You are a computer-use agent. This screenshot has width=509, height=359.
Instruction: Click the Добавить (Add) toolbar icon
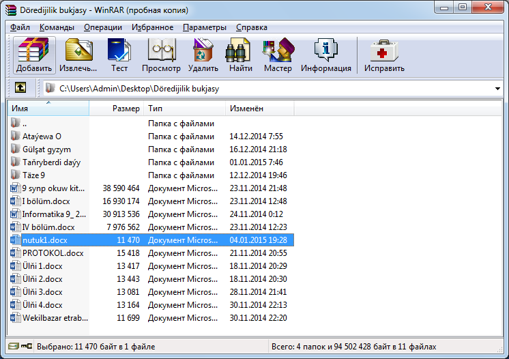click(x=34, y=55)
